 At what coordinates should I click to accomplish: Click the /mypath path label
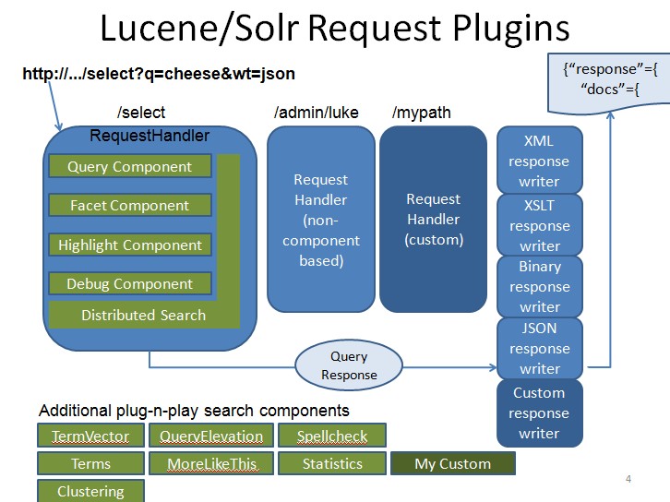pos(422,113)
